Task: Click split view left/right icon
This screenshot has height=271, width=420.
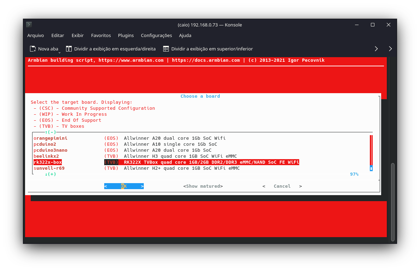Action: (x=69, y=49)
